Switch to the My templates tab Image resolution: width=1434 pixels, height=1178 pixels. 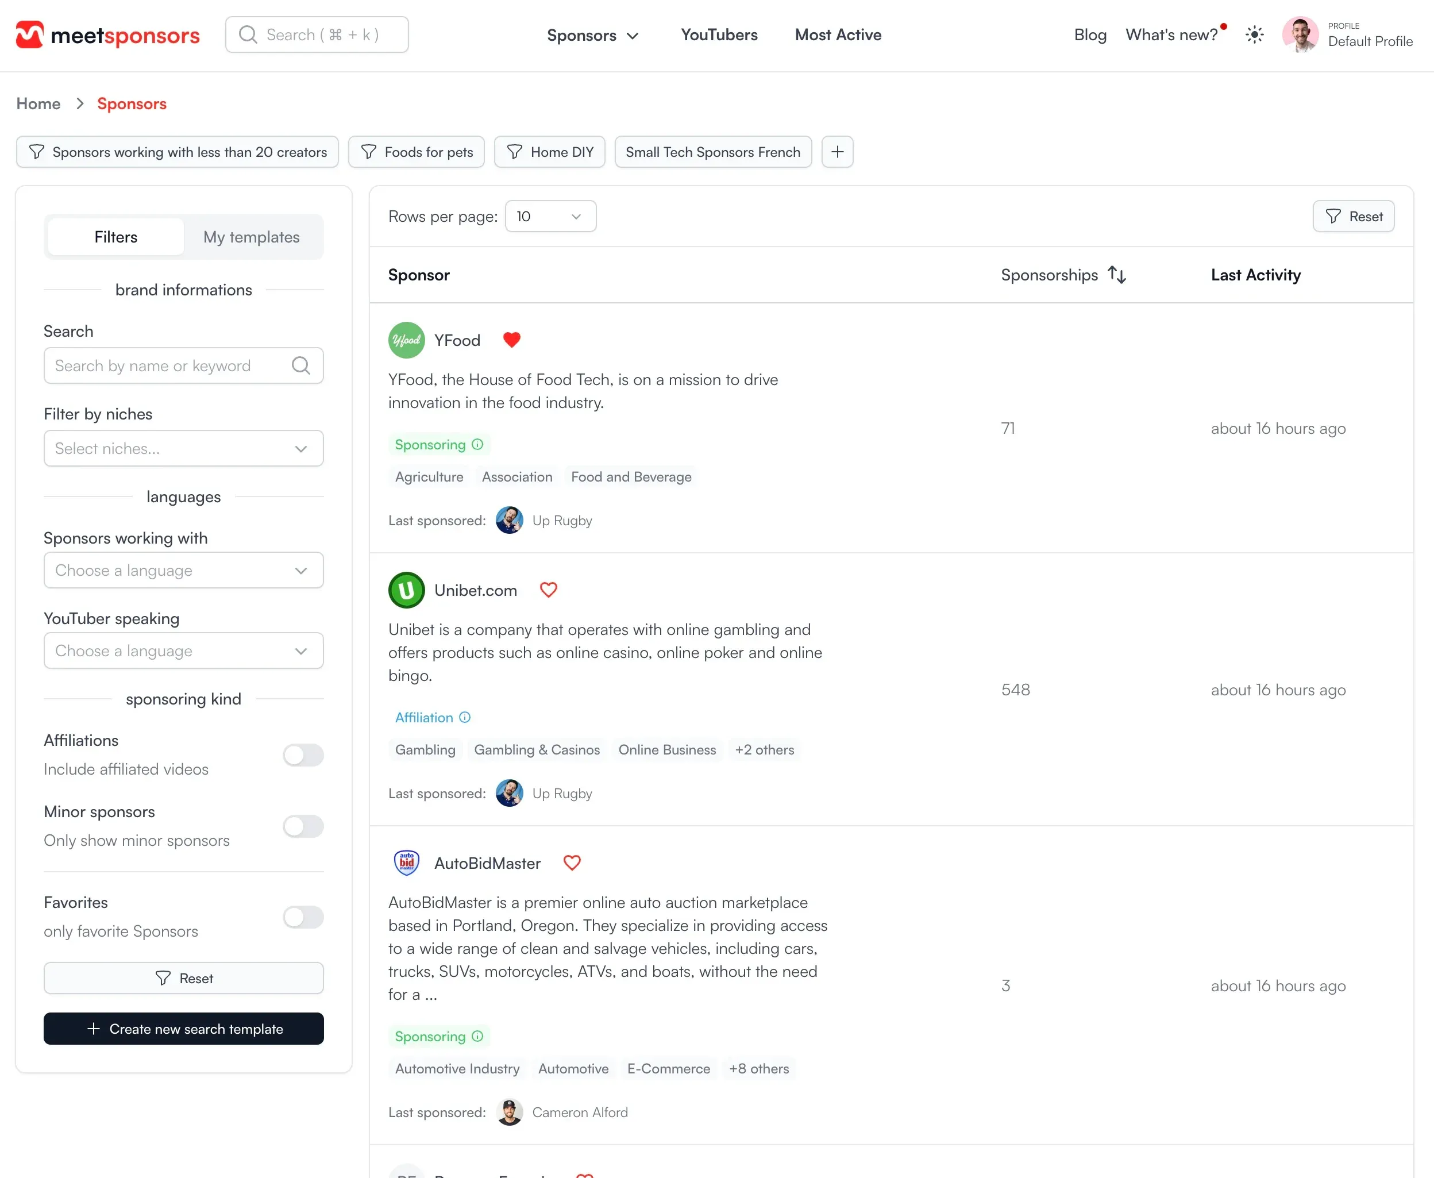coord(252,237)
